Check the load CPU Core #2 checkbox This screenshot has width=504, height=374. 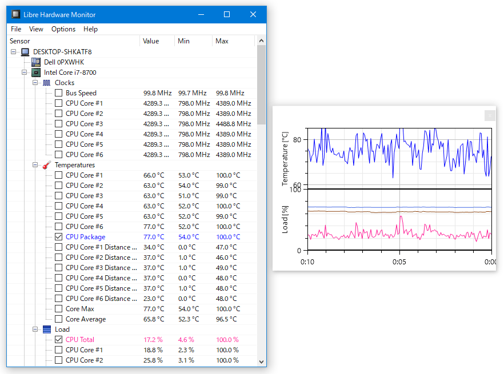tap(58, 360)
